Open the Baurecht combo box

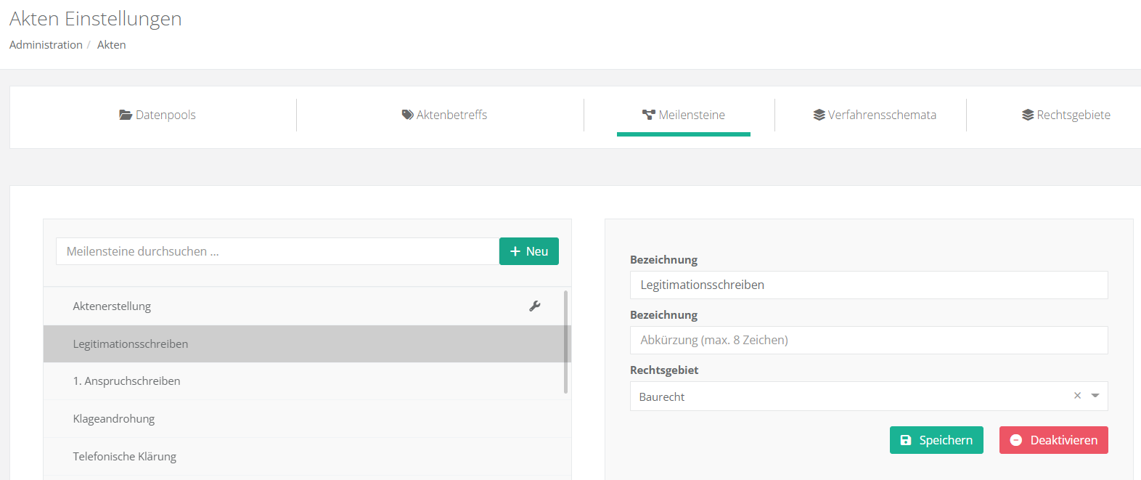(x=849, y=396)
